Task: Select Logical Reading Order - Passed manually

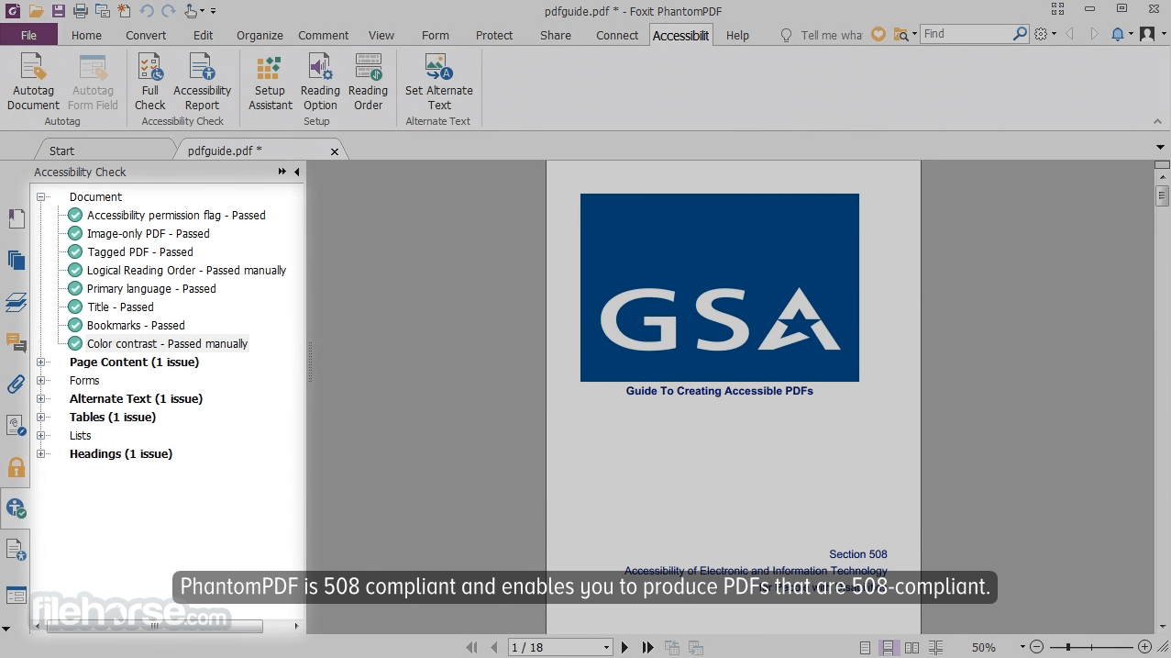Action: point(186,271)
